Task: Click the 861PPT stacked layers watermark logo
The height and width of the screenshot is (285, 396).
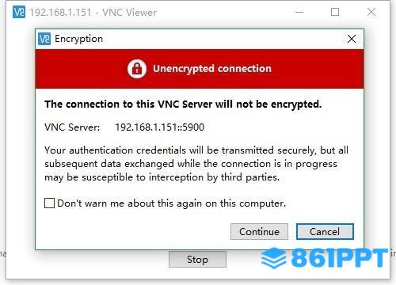Action: pyautogui.click(x=274, y=257)
